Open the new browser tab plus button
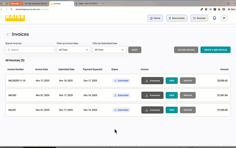The width and height of the screenshot is (236, 148). pos(103,4)
